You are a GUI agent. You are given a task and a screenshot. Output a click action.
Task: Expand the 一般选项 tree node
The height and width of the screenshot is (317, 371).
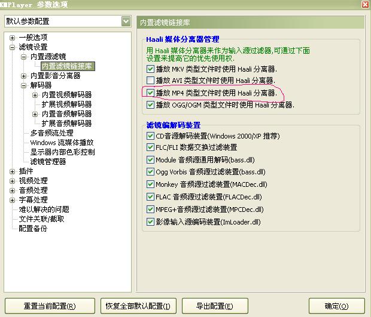click(12, 38)
